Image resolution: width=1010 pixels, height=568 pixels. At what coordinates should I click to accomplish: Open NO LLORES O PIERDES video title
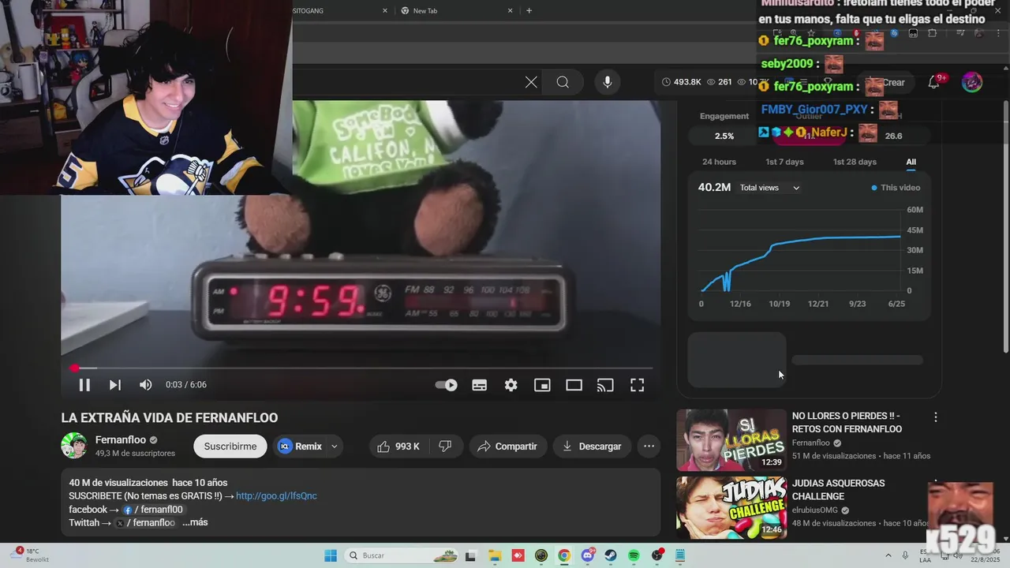[x=847, y=422]
